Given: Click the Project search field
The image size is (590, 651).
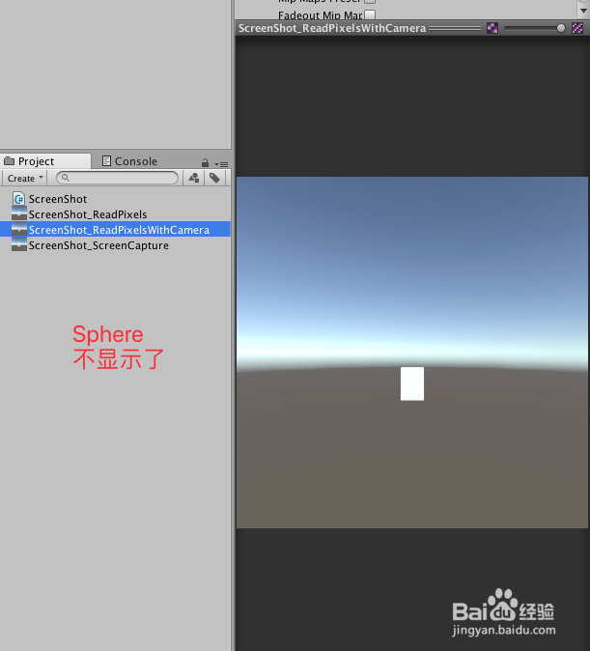Looking at the screenshot, I should click(117, 178).
